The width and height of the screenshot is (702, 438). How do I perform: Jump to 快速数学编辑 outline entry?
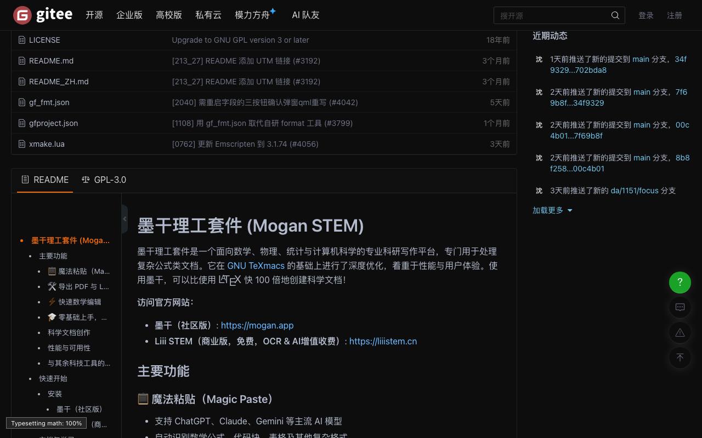(x=75, y=302)
